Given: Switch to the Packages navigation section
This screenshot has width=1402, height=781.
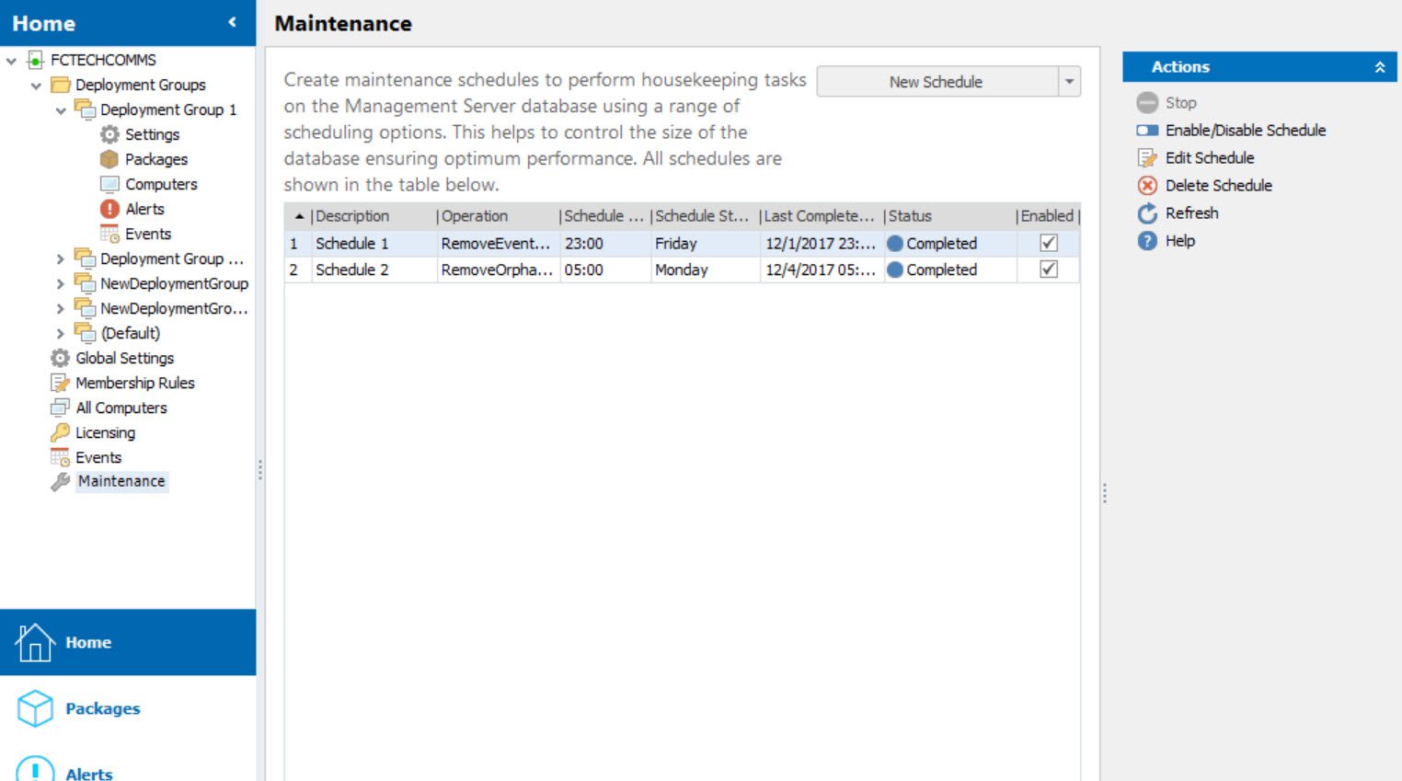Looking at the screenshot, I should click(x=102, y=708).
